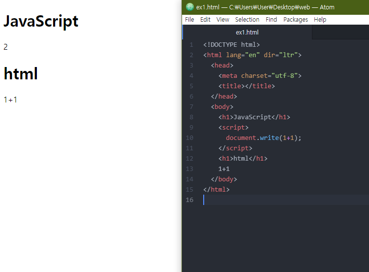Open the Help menu

pos(320,20)
